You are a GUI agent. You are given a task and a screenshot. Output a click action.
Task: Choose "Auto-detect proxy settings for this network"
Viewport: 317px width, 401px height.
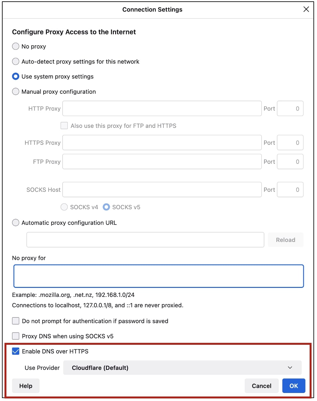[x=15, y=61]
